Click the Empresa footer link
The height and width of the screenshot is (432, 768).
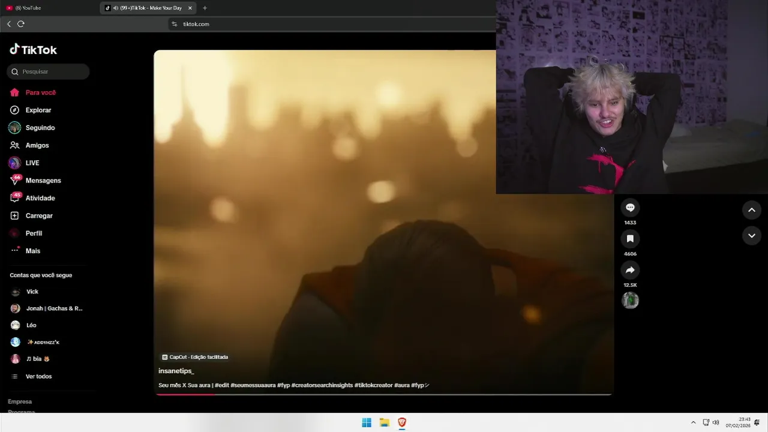pos(20,401)
